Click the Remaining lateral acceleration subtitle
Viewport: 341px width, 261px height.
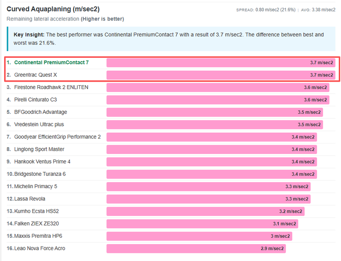pyautogui.click(x=65, y=19)
